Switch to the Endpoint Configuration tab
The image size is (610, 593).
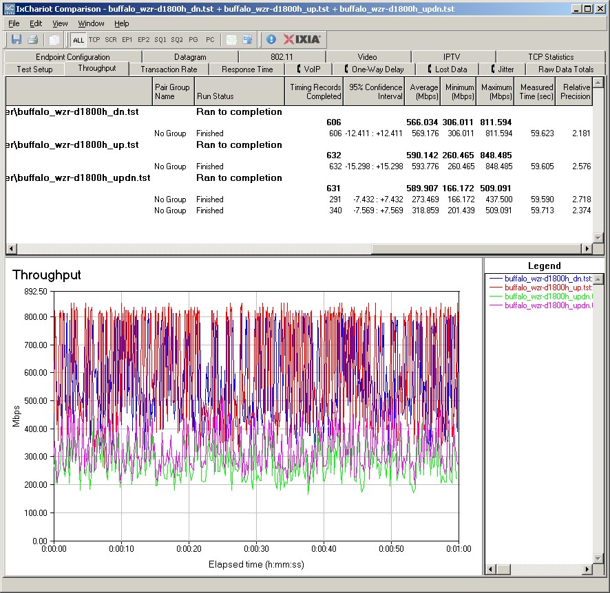click(73, 56)
